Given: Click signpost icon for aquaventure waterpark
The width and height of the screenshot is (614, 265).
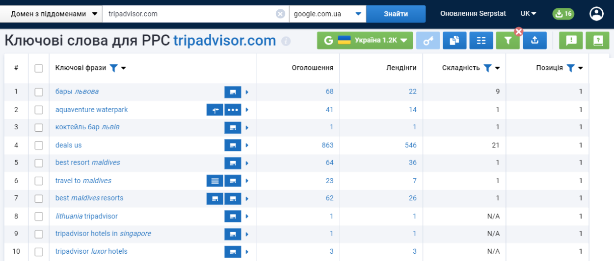Looking at the screenshot, I should point(214,110).
